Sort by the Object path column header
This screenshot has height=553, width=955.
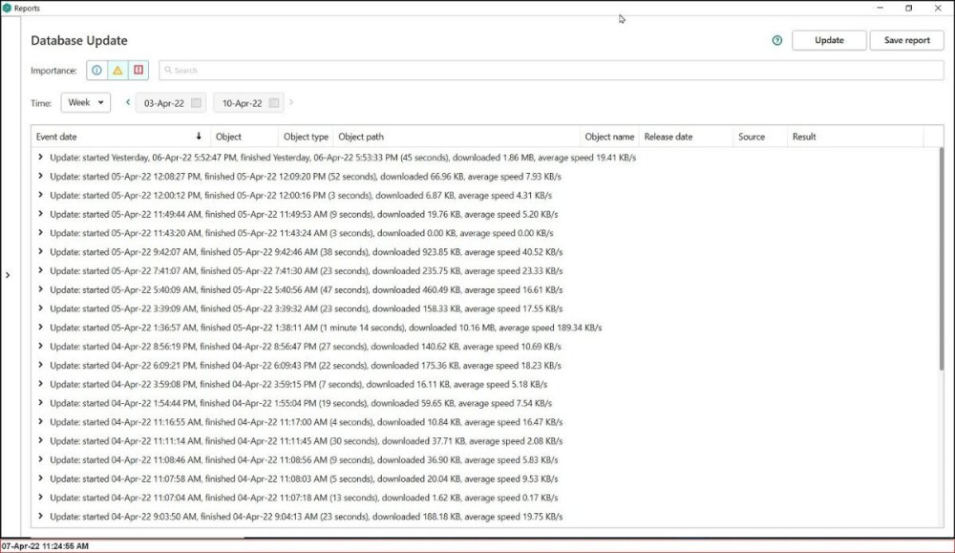456,137
